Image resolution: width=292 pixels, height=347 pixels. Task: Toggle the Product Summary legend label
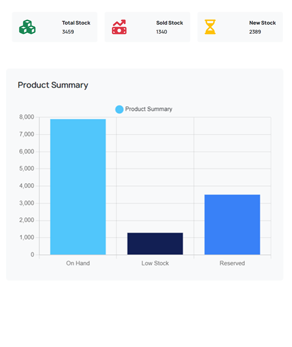[148, 109]
